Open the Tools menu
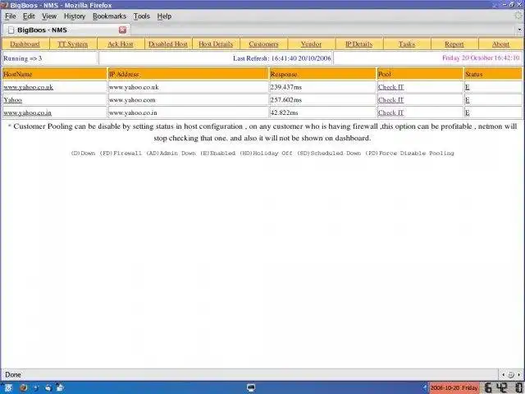The image size is (525, 394). [142, 16]
